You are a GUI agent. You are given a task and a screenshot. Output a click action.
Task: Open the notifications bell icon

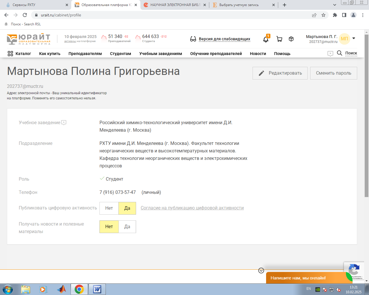(266, 39)
